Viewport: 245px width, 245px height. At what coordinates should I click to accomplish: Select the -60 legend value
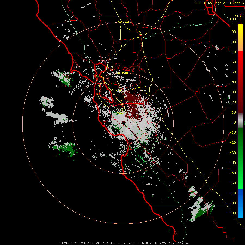(233, 183)
